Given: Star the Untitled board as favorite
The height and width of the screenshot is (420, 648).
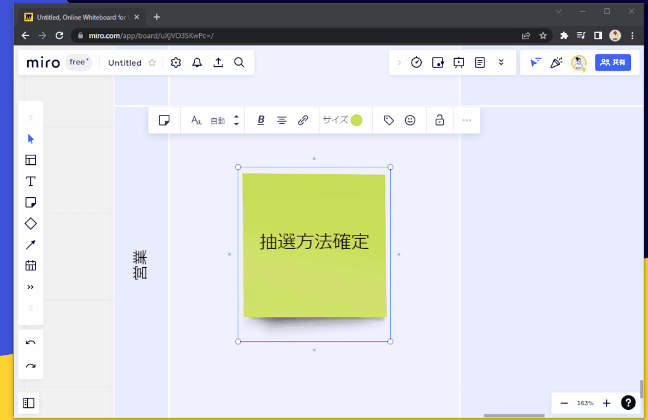Looking at the screenshot, I should click(152, 63).
